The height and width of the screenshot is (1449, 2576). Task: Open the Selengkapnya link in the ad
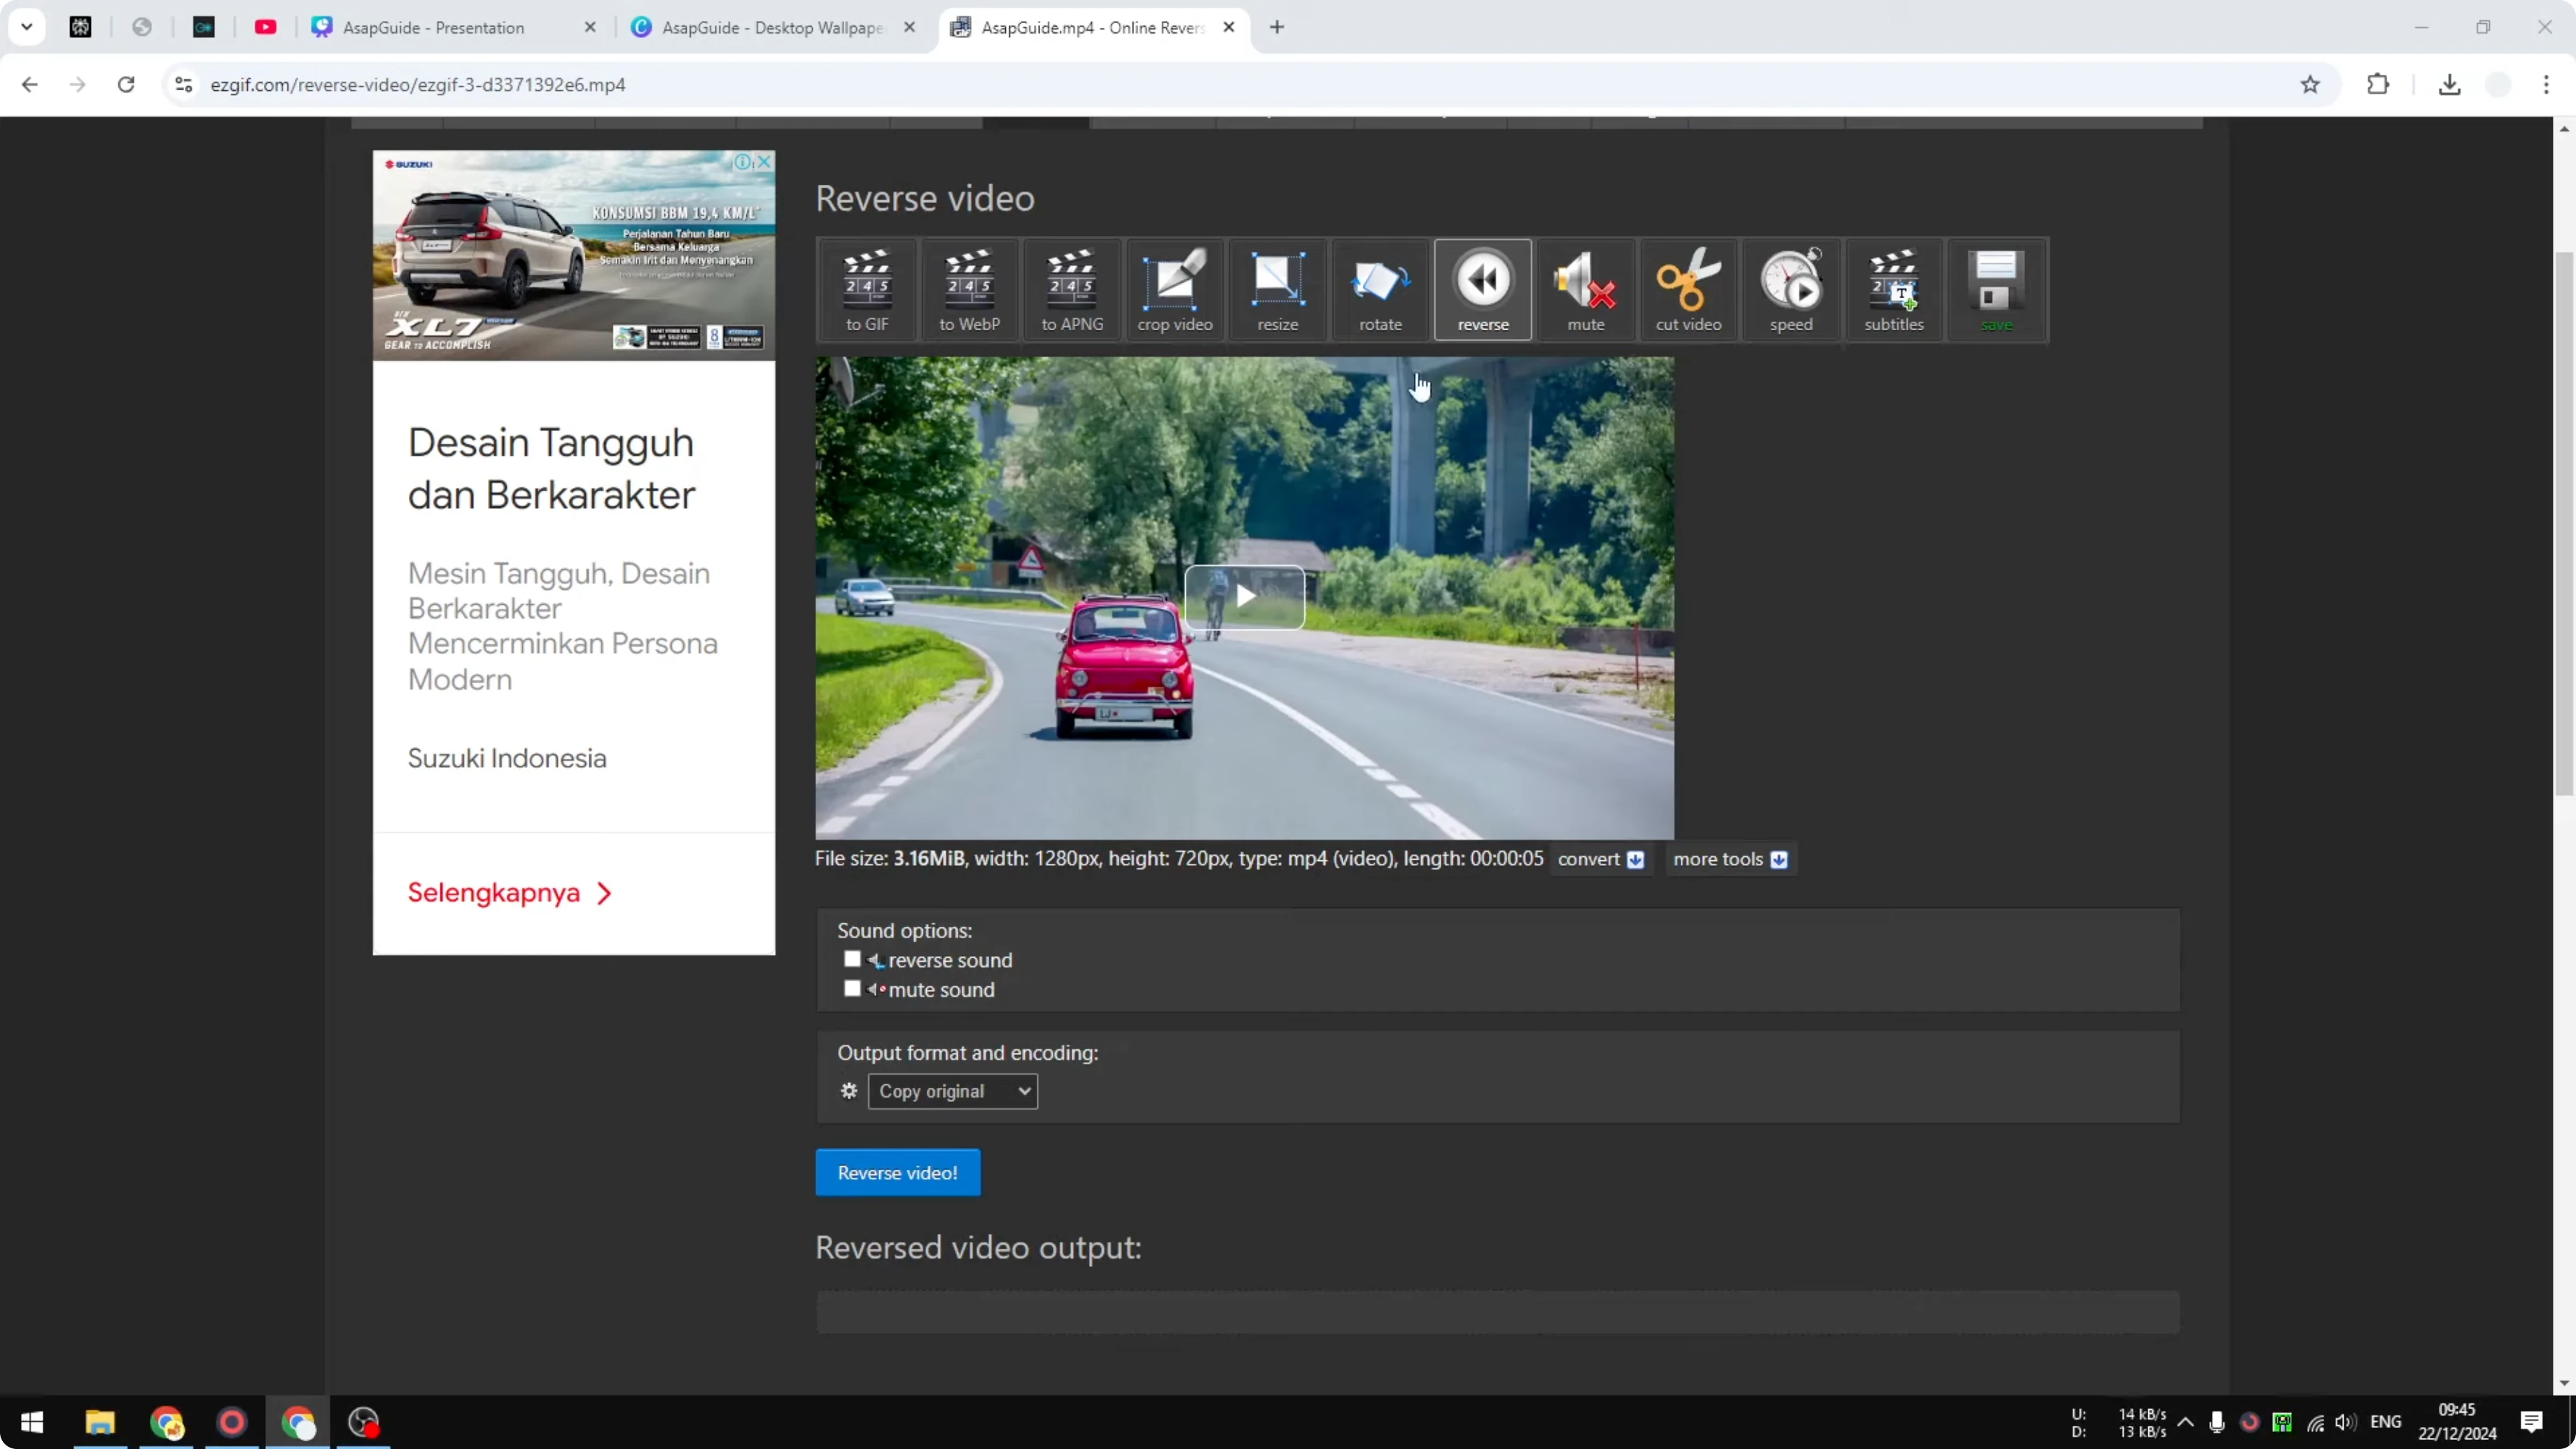click(509, 892)
